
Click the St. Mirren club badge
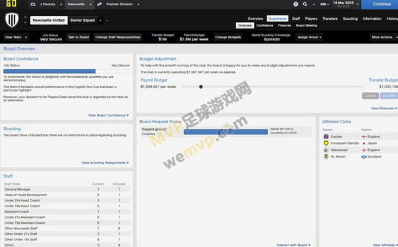click(326, 156)
